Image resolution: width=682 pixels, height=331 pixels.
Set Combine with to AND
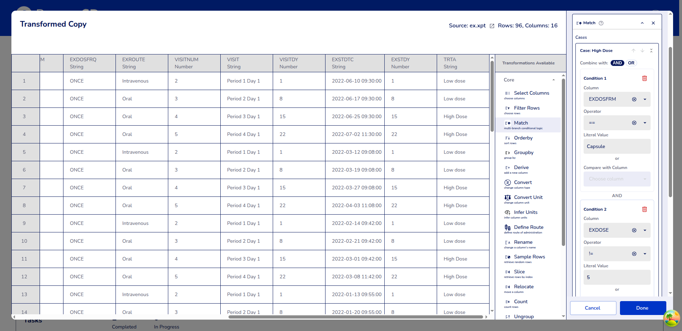pyautogui.click(x=617, y=63)
